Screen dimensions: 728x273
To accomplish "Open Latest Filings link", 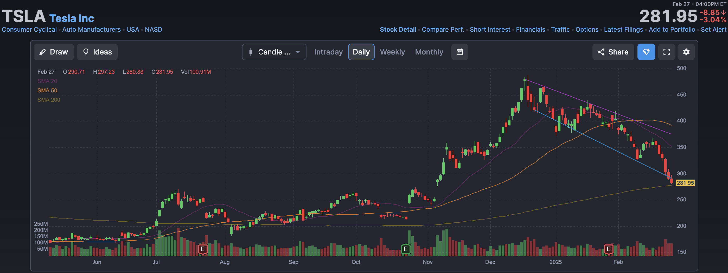I will click(623, 30).
